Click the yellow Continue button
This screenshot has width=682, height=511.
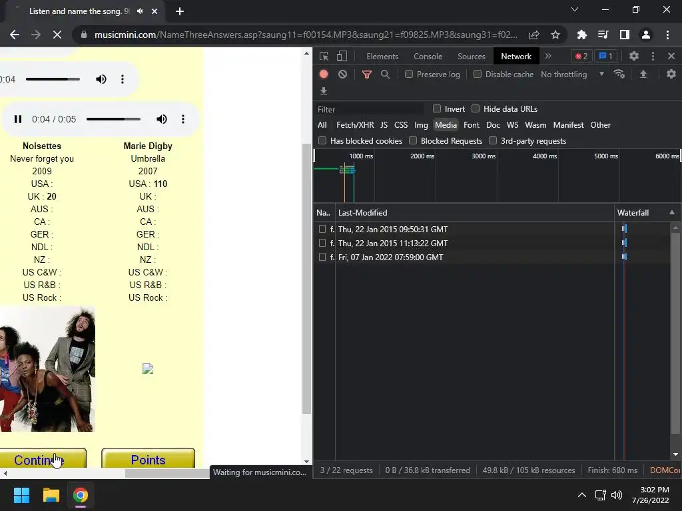[x=43, y=458]
